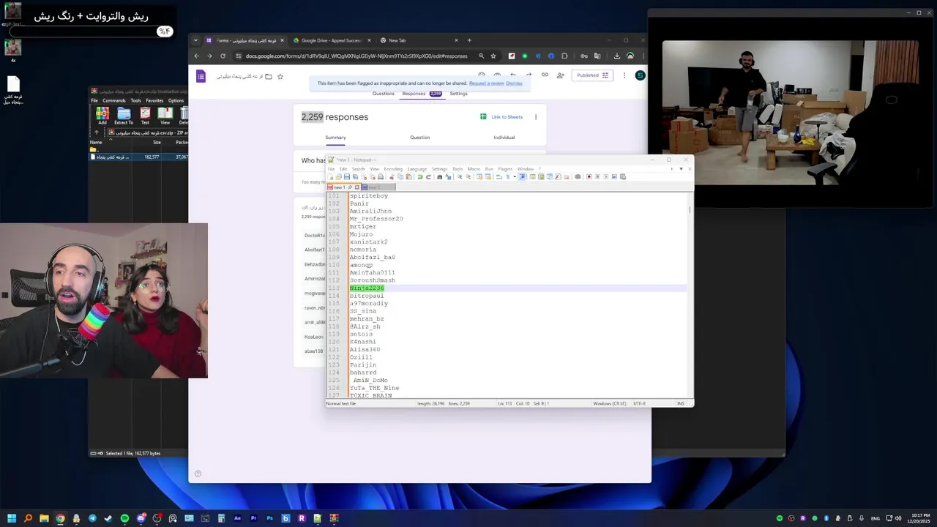This screenshot has width=937, height=527.
Task: Click Forms Settings tab
Action: pyautogui.click(x=458, y=94)
